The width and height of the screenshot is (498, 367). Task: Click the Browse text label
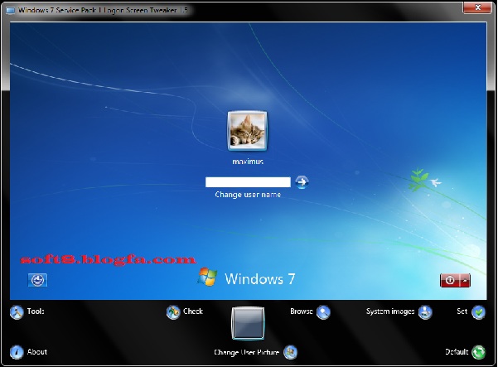coord(301,312)
